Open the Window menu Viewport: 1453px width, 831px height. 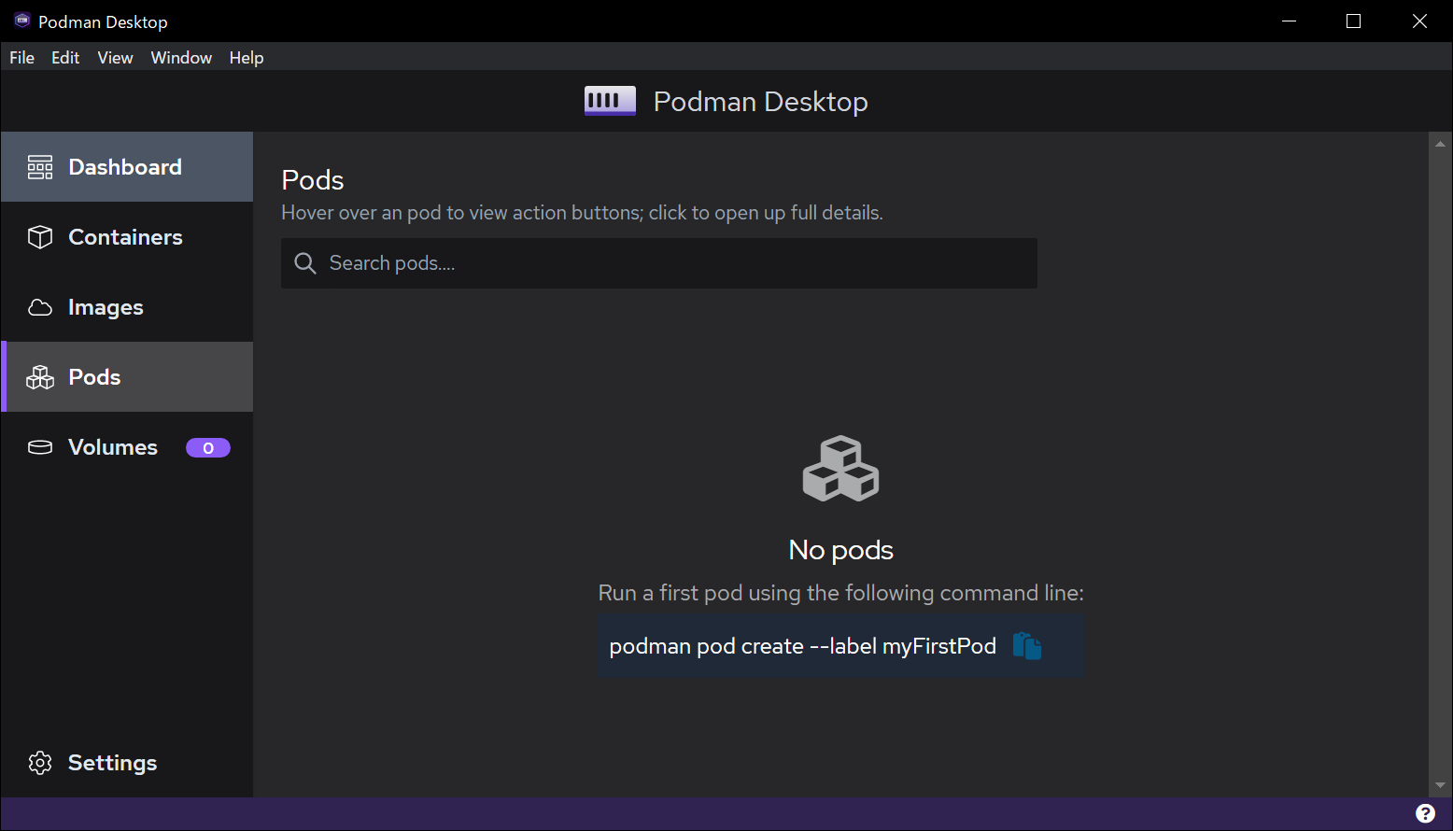coord(181,58)
